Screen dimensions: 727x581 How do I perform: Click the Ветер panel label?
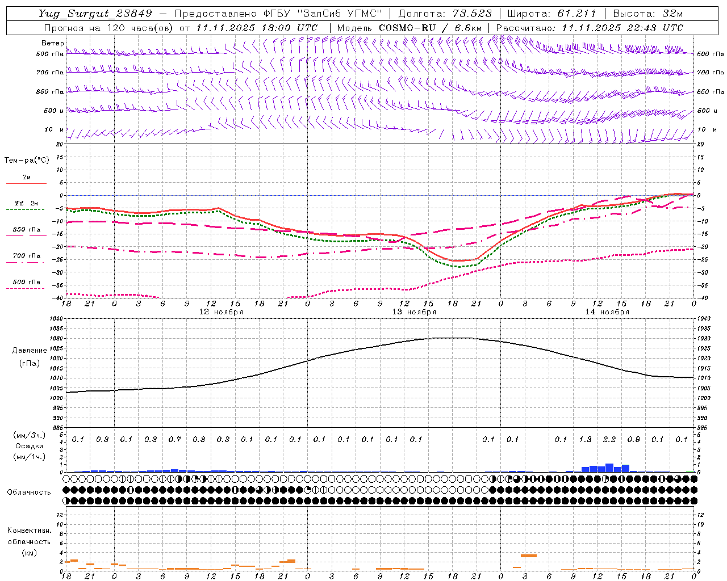tap(52, 43)
